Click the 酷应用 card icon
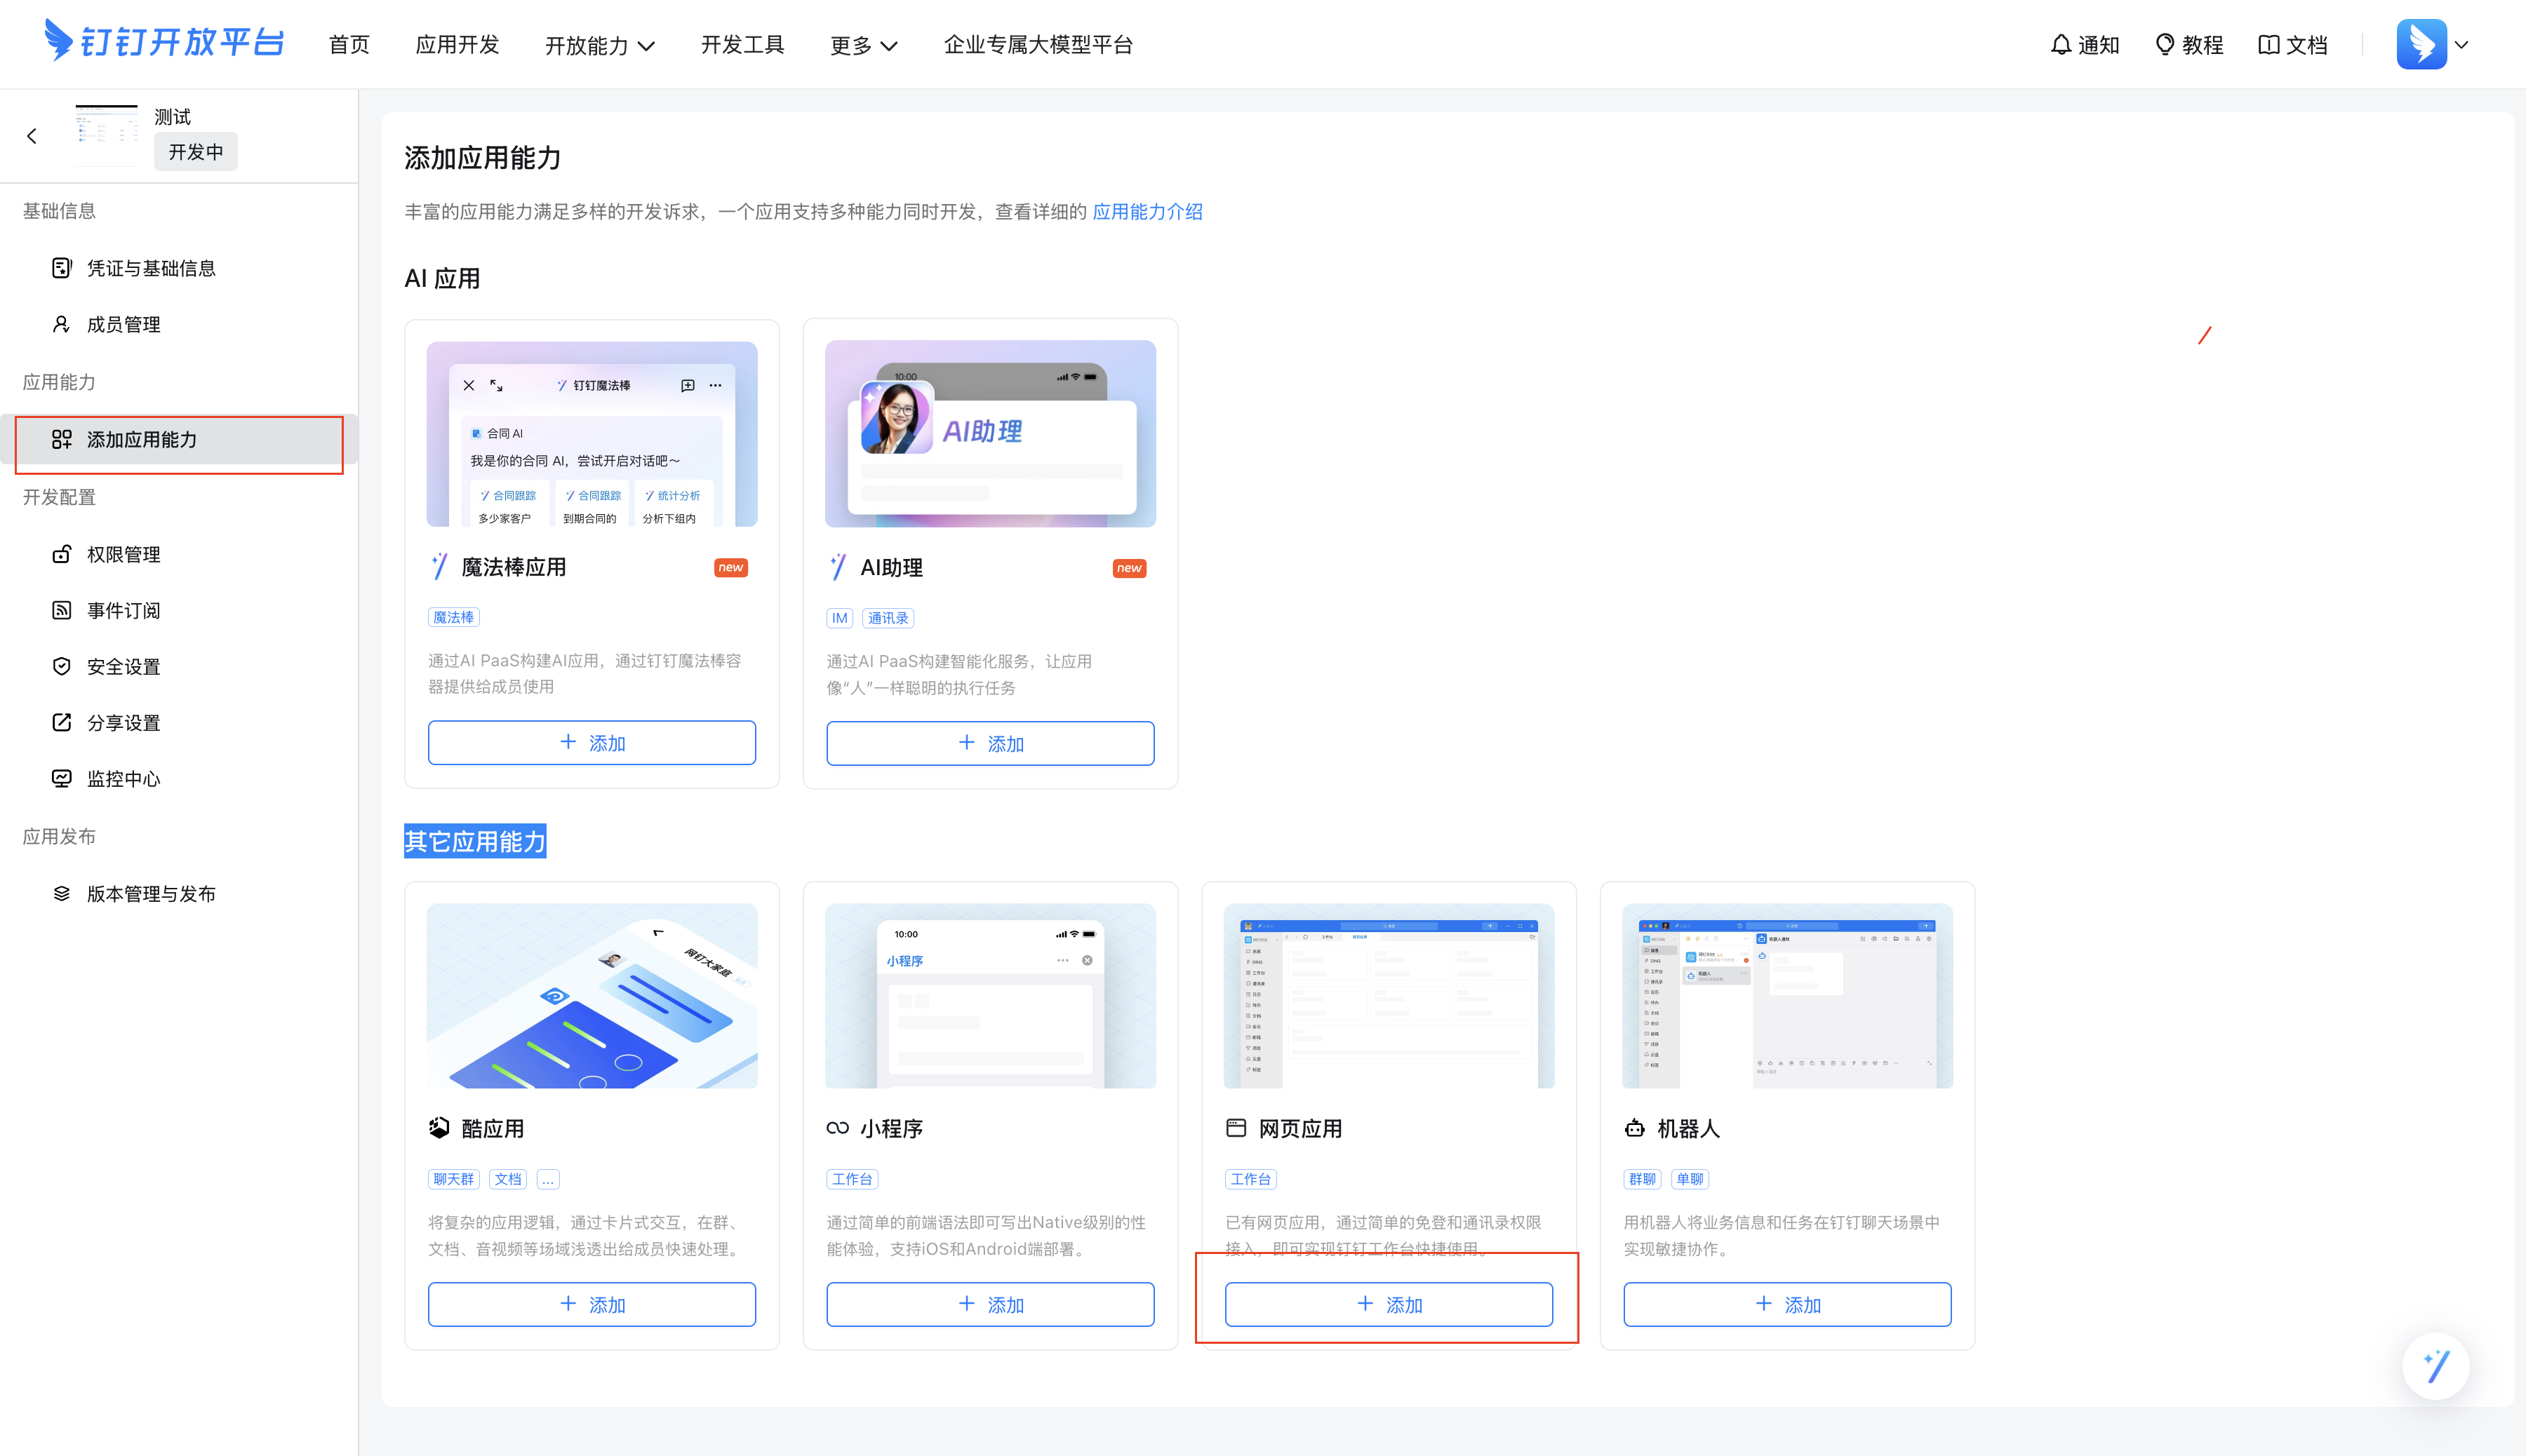The image size is (2526, 1456). click(x=439, y=1128)
